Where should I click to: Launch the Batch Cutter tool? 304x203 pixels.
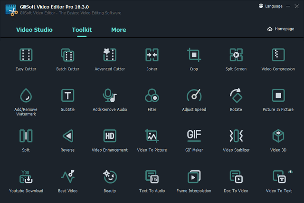[x=68, y=55]
